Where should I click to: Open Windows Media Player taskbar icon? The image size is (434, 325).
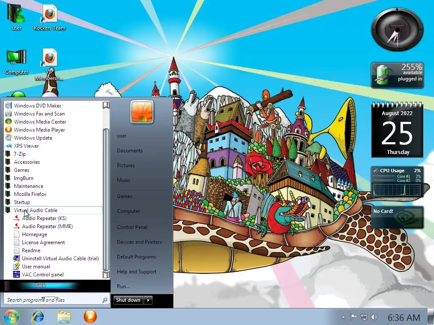click(x=90, y=317)
